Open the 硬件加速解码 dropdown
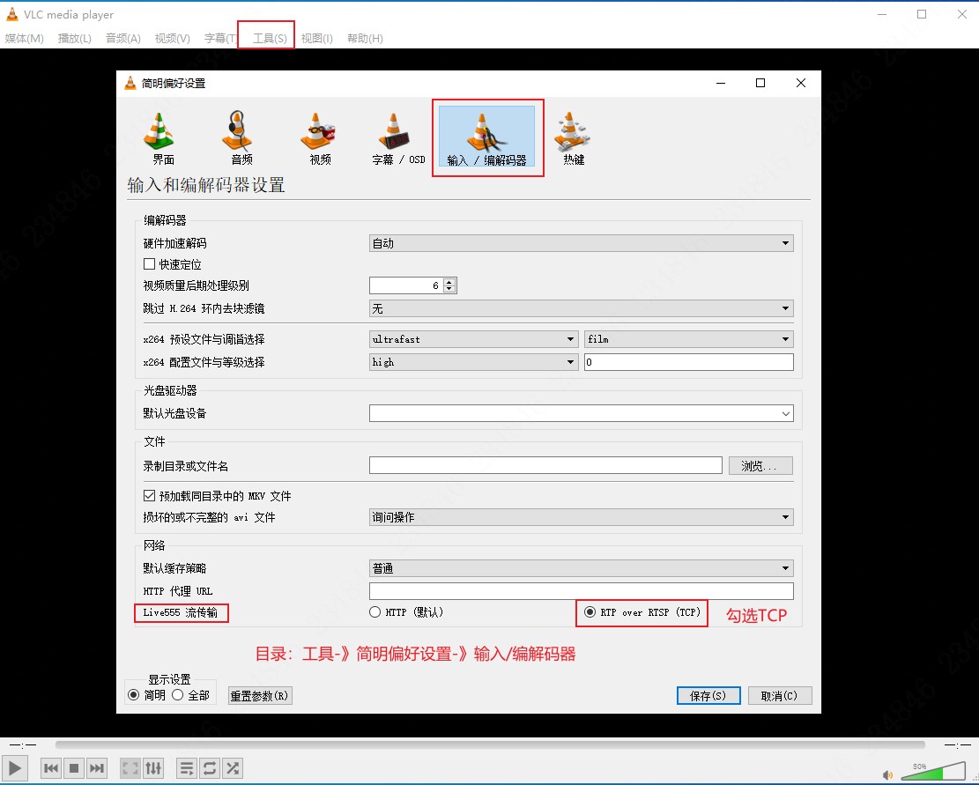 tap(582, 243)
